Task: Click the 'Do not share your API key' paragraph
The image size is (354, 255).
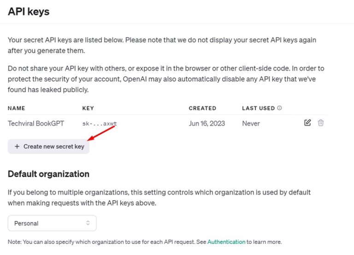Action: click(x=166, y=79)
